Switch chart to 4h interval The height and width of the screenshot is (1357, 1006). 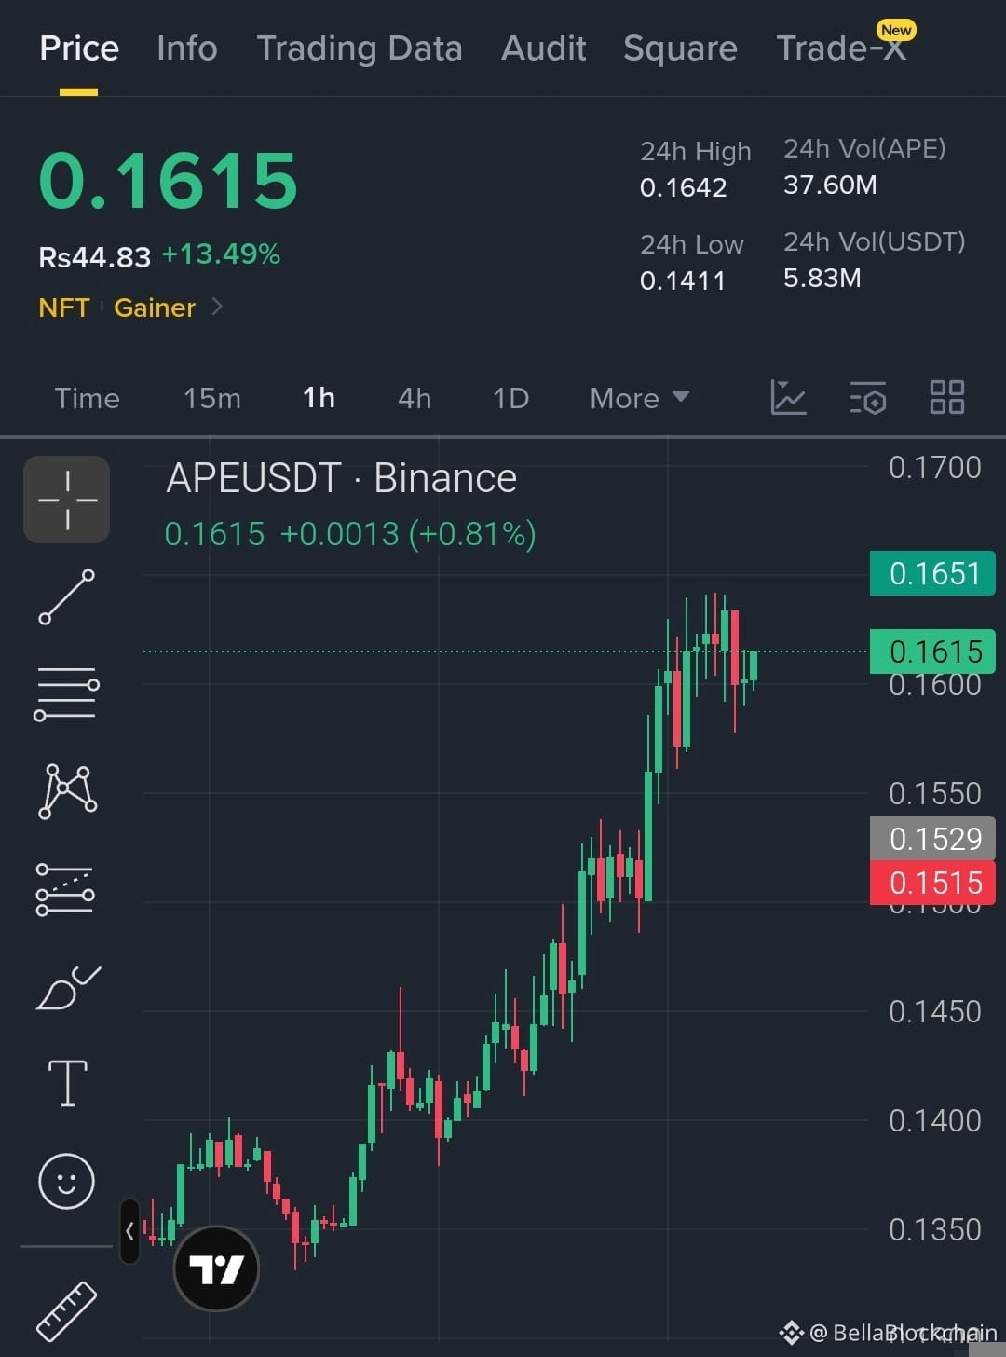point(415,399)
